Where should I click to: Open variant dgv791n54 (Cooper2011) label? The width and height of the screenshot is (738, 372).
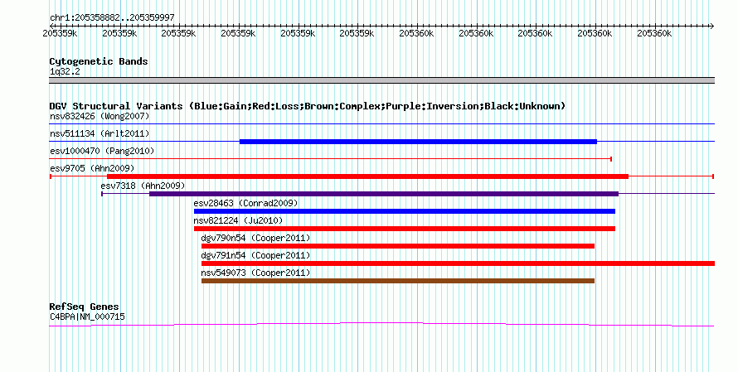255,255
